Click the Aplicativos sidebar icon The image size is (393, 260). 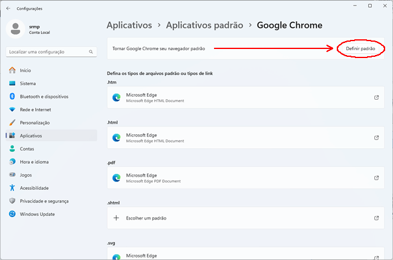(x=12, y=135)
